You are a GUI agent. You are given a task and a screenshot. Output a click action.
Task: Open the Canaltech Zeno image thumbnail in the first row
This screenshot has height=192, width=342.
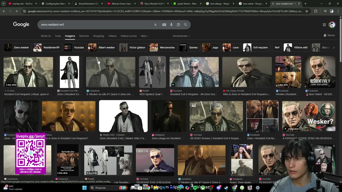tap(111, 72)
